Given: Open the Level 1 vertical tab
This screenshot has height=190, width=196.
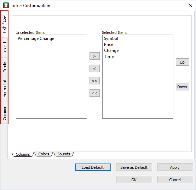Looking at the screenshot, I should pos(4,48).
